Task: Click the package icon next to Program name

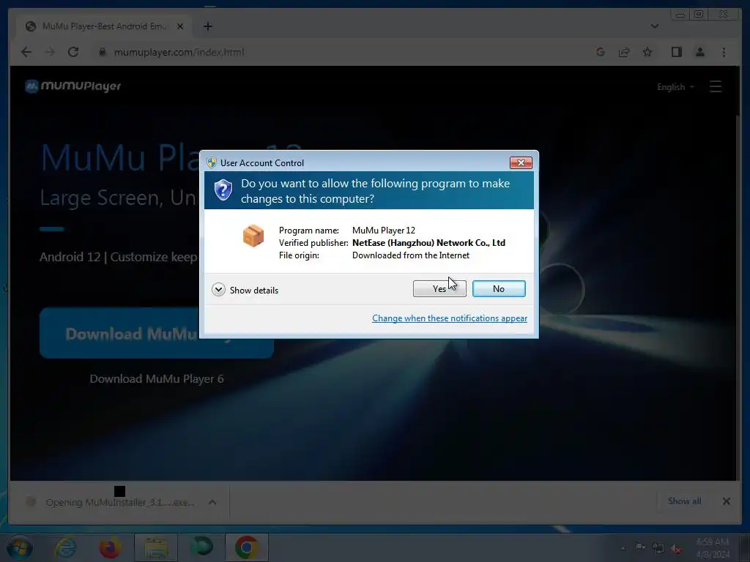Action: (253, 236)
